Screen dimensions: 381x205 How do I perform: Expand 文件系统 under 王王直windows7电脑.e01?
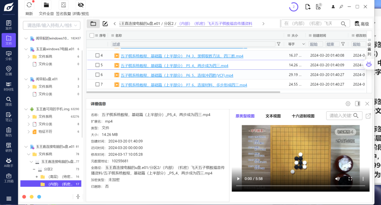click(29, 56)
